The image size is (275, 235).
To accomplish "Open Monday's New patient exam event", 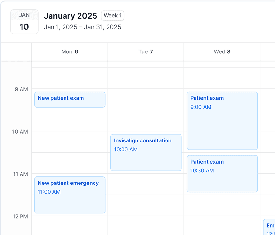I will (x=70, y=99).
